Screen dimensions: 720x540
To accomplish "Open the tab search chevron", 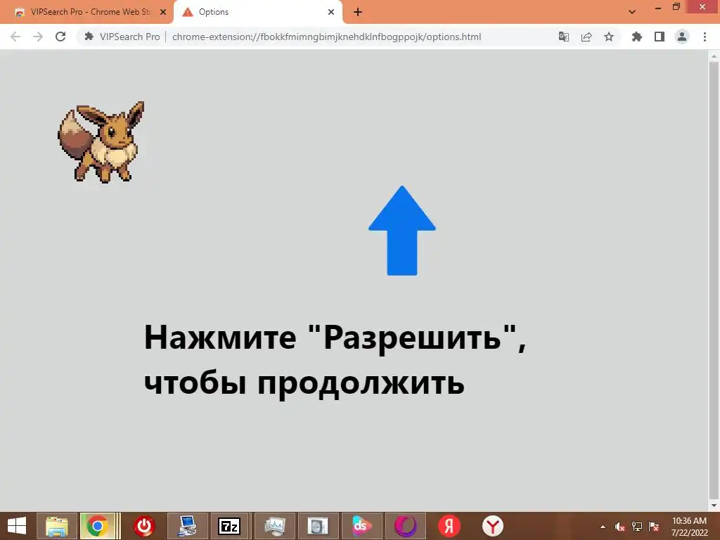I will tap(632, 12).
